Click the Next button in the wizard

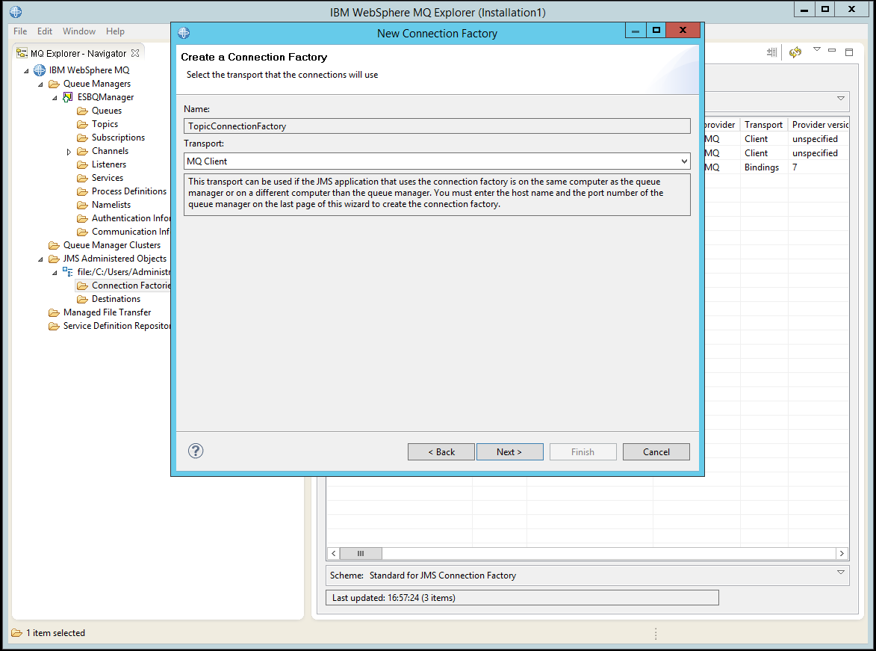tap(509, 451)
